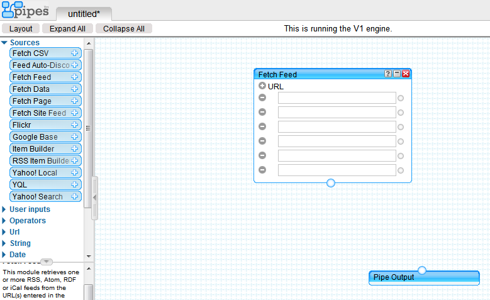Image resolution: width=490 pixels, height=300 pixels.
Task: Add RSS Item Builder using its plus icon
Action: coord(74,160)
